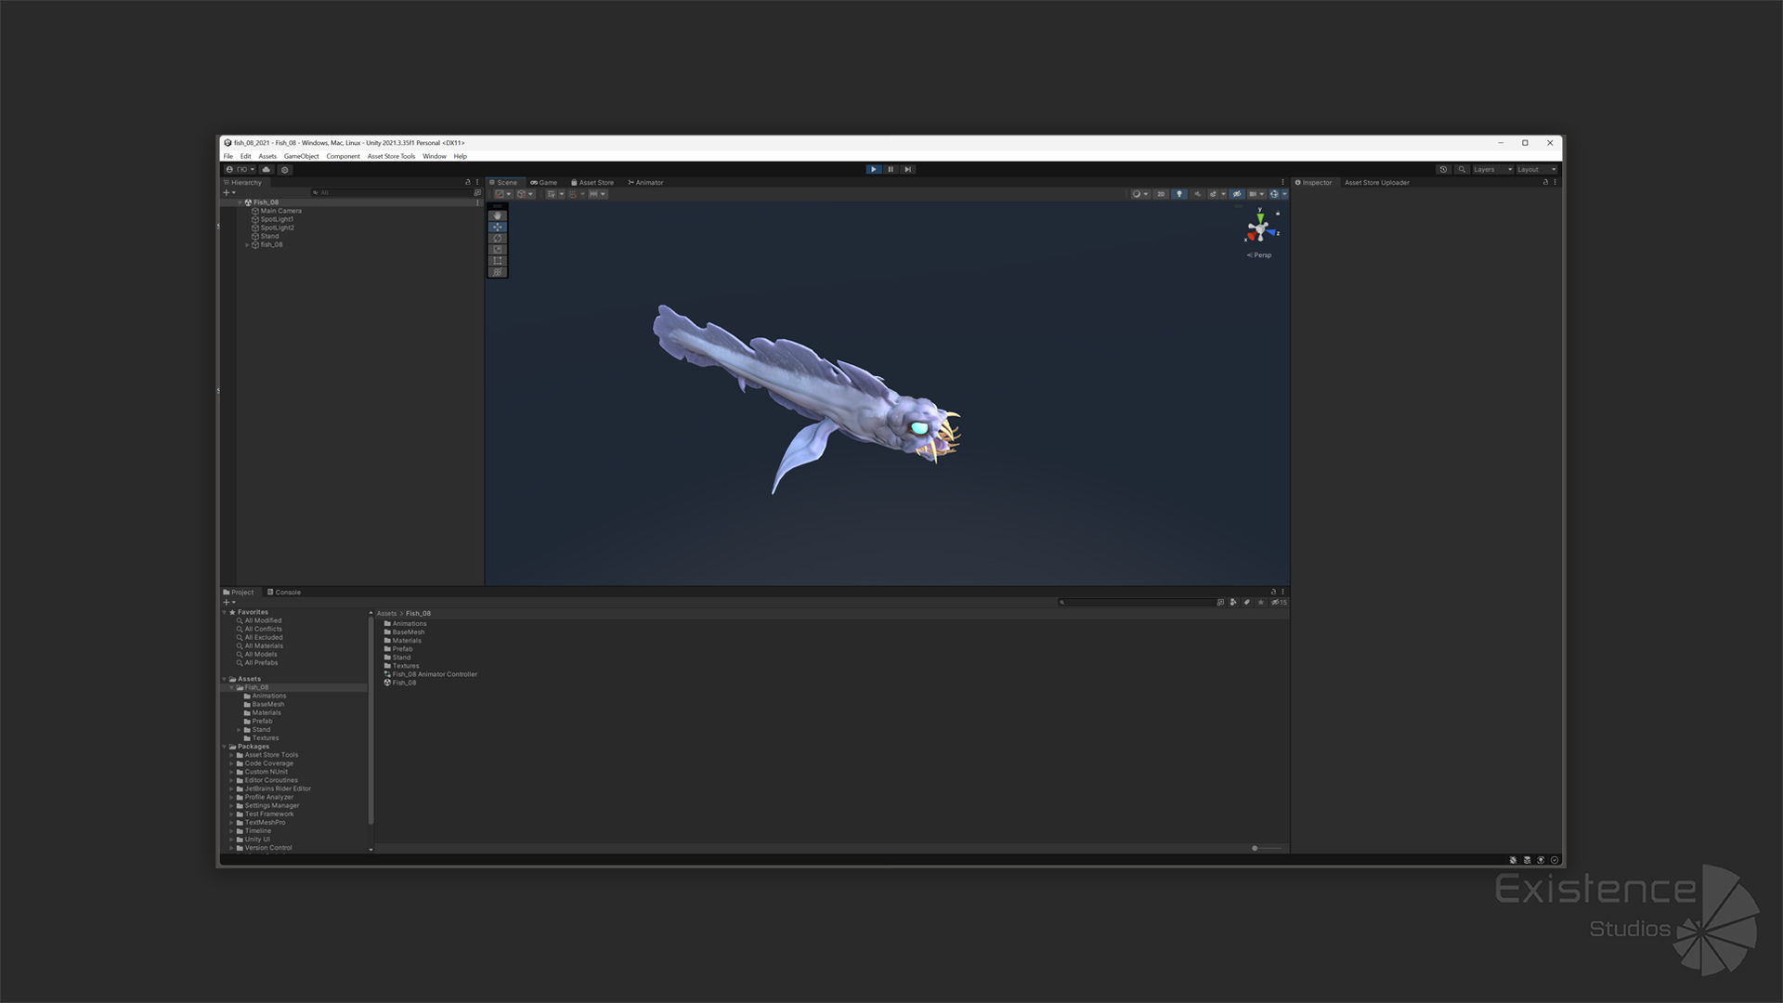Open the Asset Store Uploader tab
The width and height of the screenshot is (1783, 1003).
pos(1376,183)
